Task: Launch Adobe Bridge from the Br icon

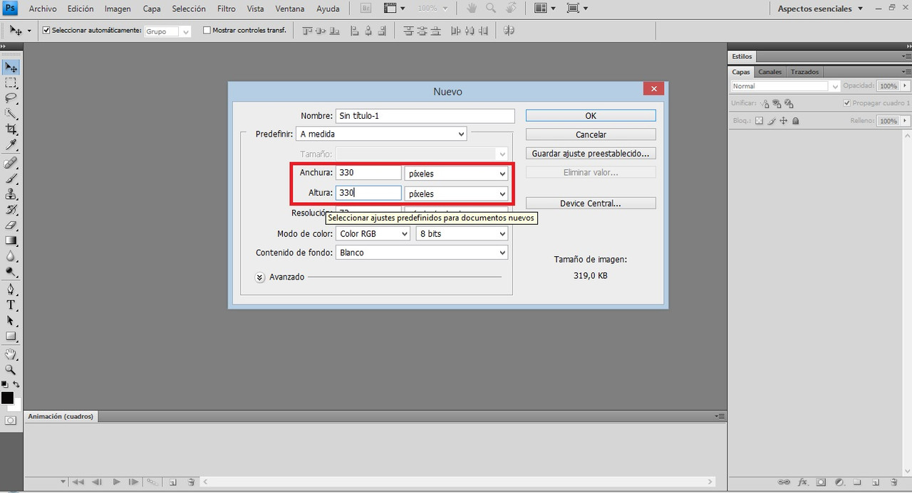Action: (366, 9)
